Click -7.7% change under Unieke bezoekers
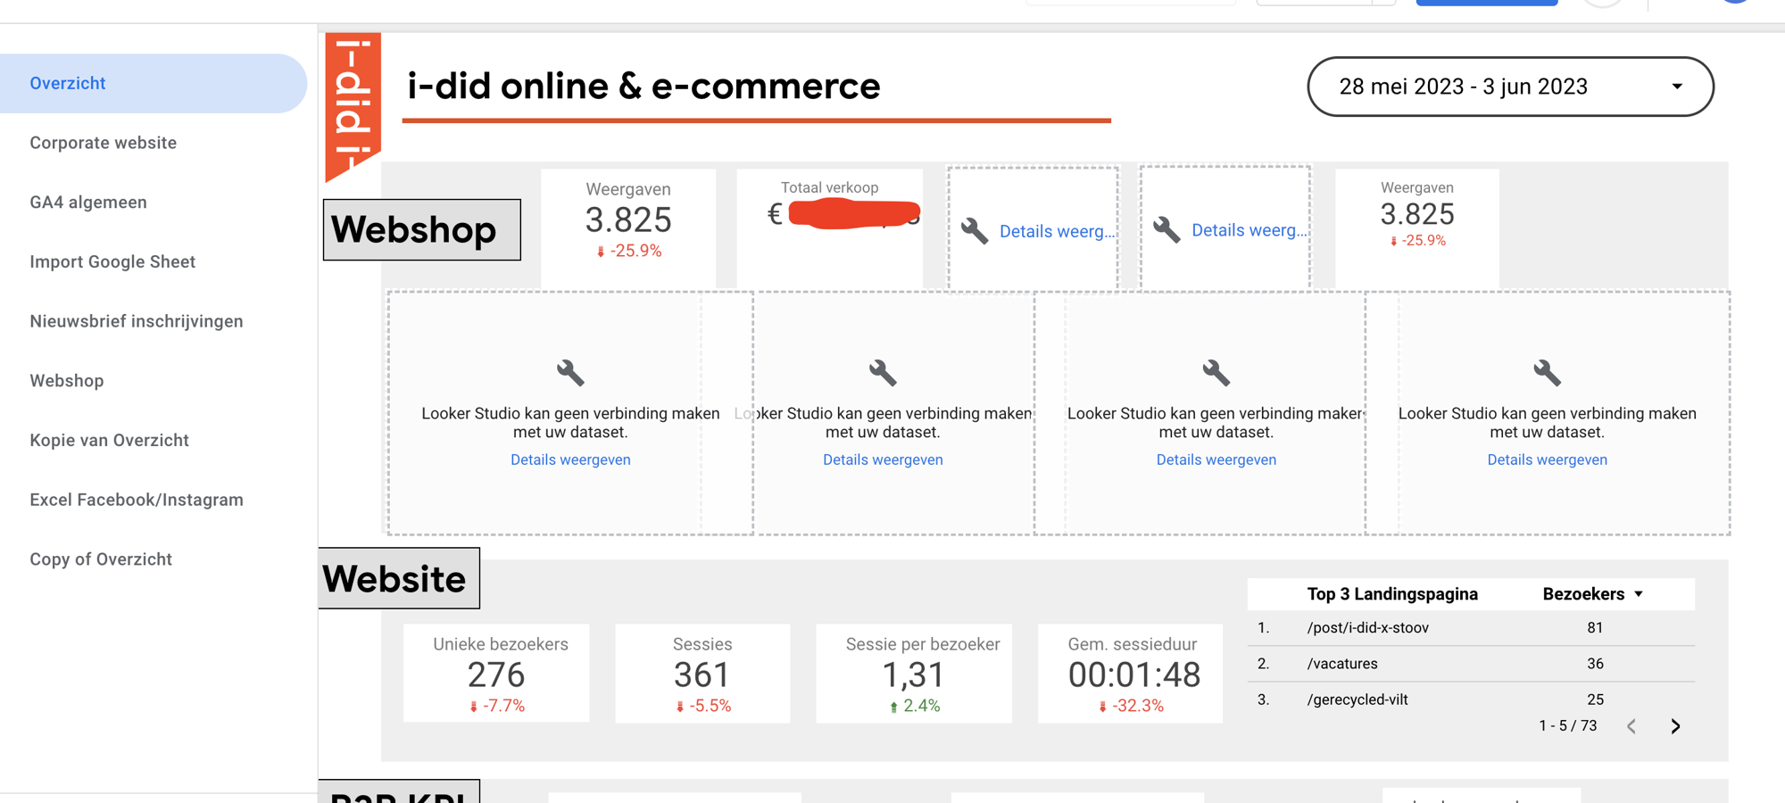This screenshot has width=1785, height=803. (x=496, y=706)
